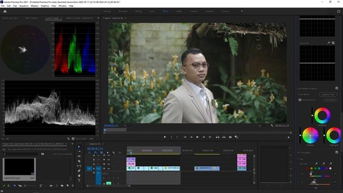
Task: Open Program monitor settings wrench
Action: click(272, 125)
